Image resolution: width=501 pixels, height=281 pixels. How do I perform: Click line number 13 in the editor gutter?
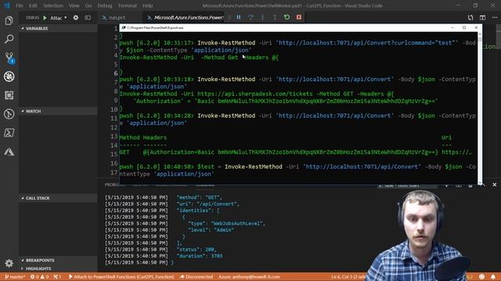point(114,137)
